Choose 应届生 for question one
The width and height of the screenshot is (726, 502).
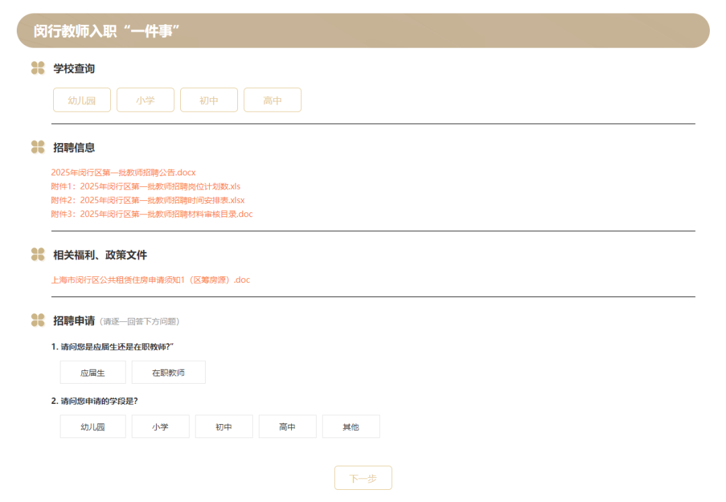[93, 372]
